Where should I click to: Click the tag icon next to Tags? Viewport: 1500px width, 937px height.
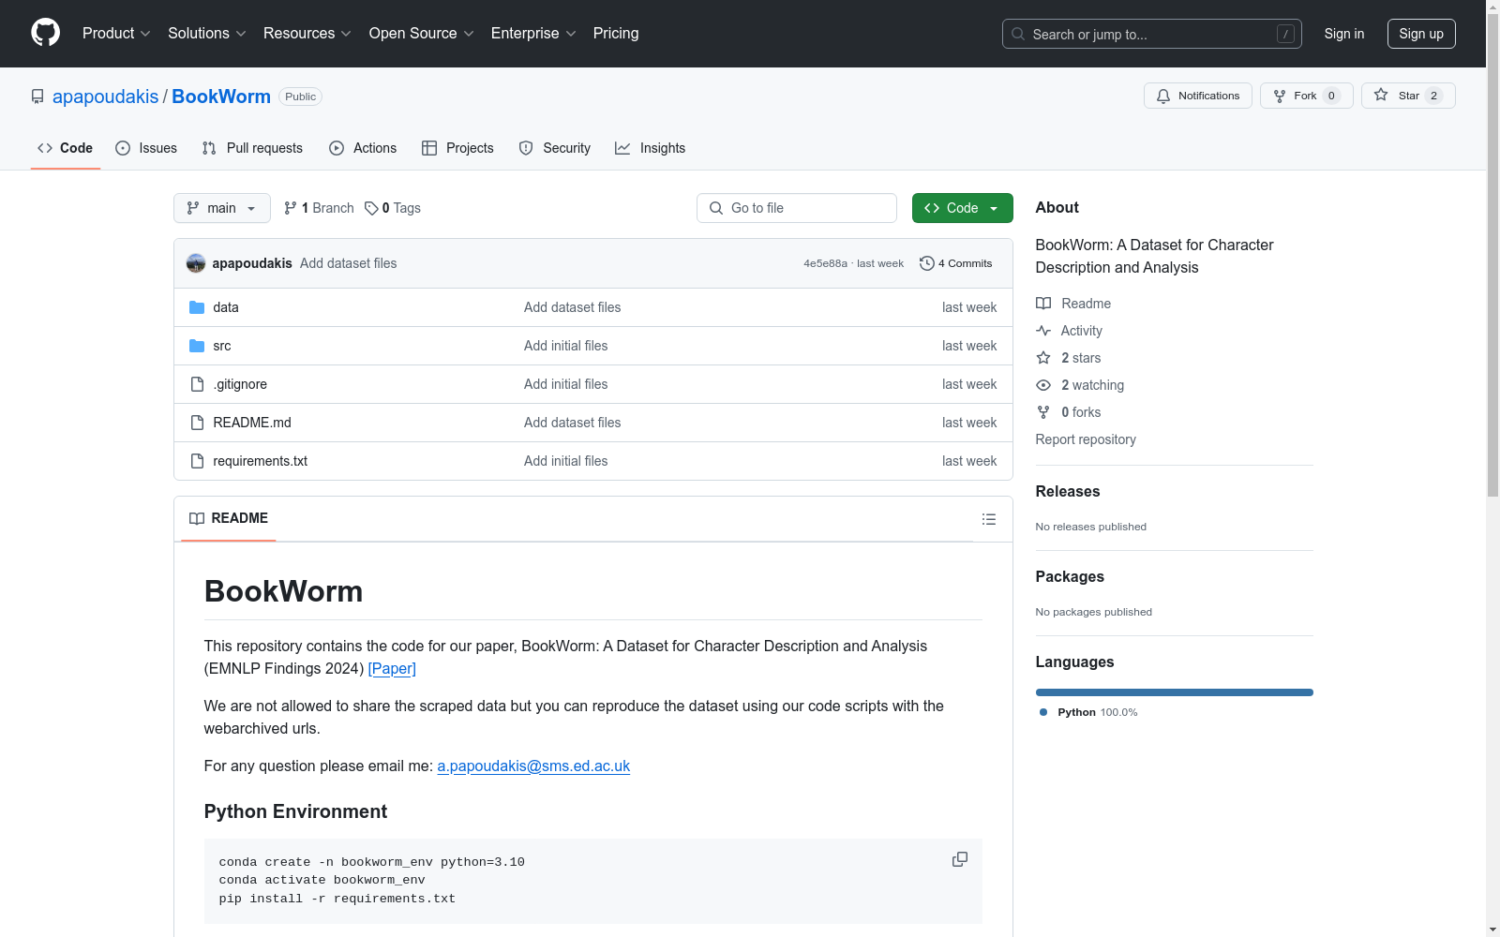371,208
